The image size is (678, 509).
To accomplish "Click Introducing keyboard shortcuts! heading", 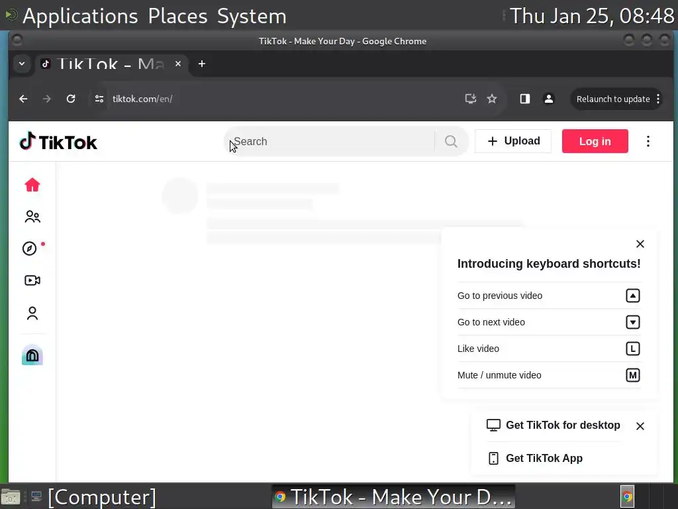I will (549, 264).
